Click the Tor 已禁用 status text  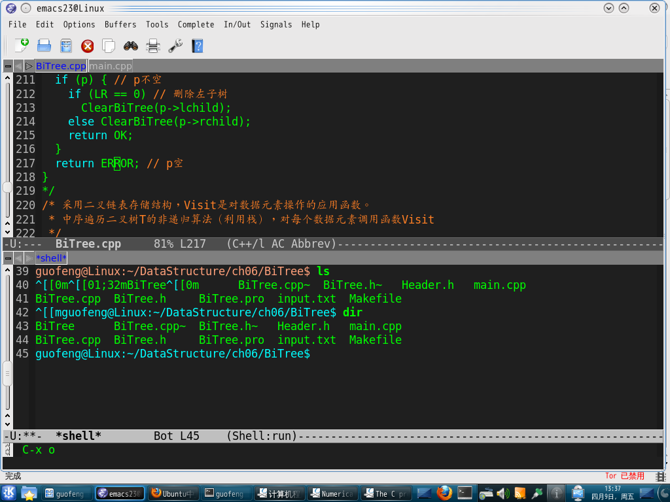(624, 476)
